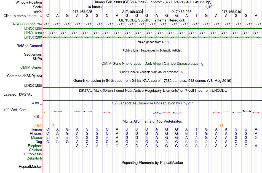
Task: Click the Scale label
Action: click(x=37, y=7)
